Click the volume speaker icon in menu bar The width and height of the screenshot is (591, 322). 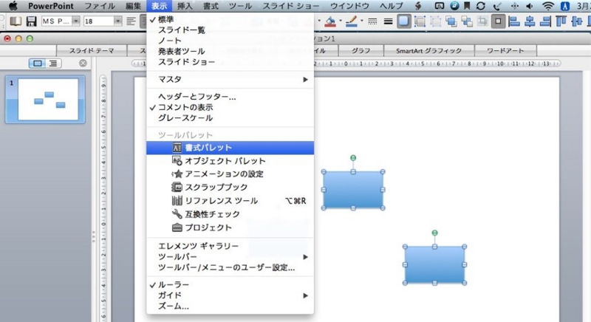pyautogui.click(x=530, y=6)
